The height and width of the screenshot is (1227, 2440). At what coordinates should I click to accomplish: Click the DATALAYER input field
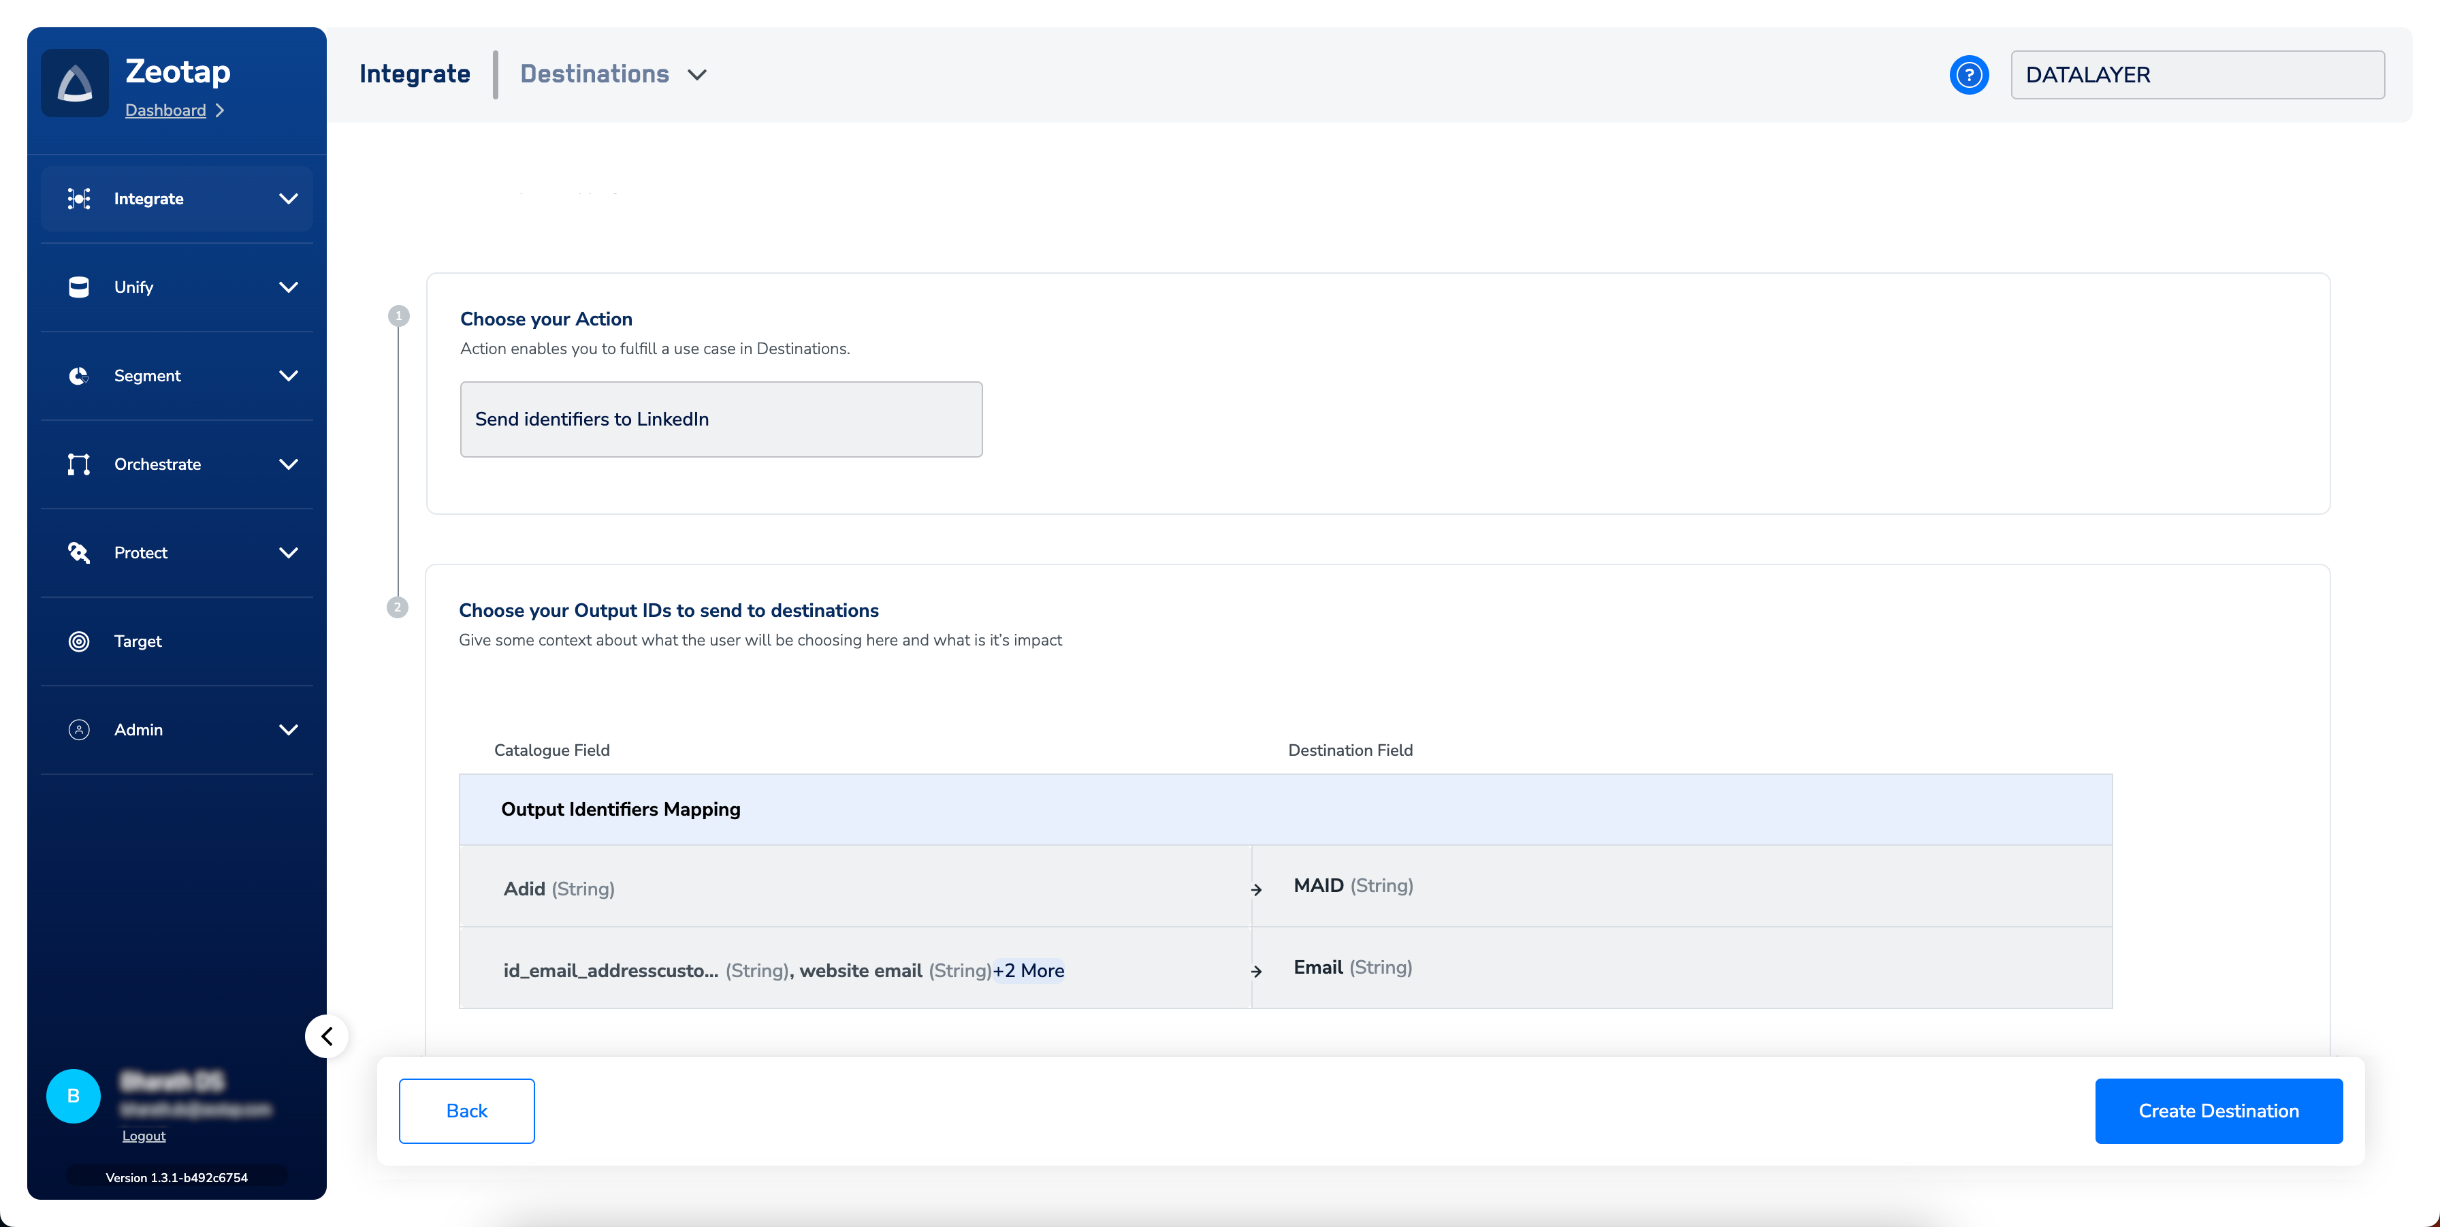click(x=2196, y=75)
